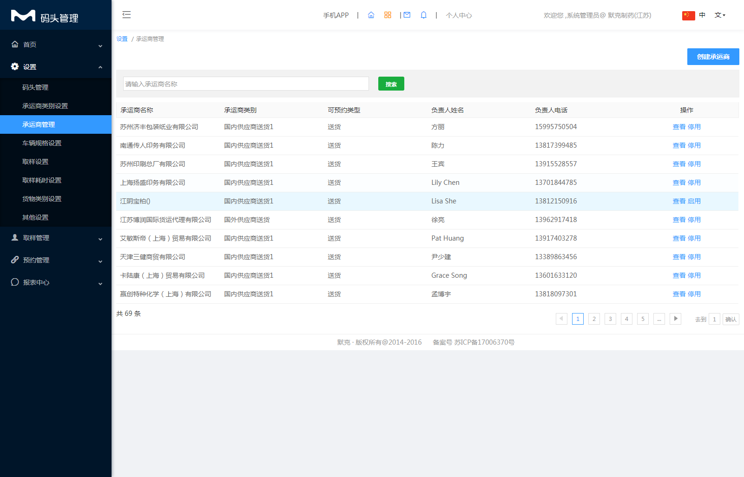Screen dimensions: 744x477
Task: Click 停用 for 艾敏斯帝（上海）贸易有限公司
Action: coord(694,238)
